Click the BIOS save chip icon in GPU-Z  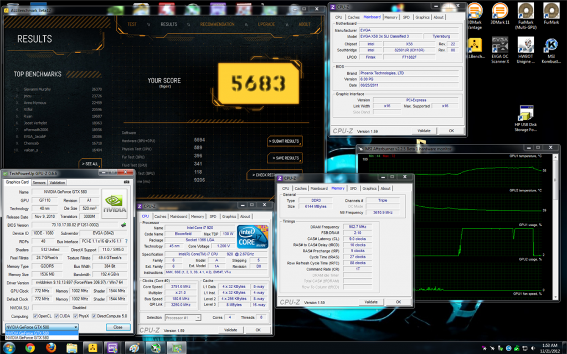123,225
